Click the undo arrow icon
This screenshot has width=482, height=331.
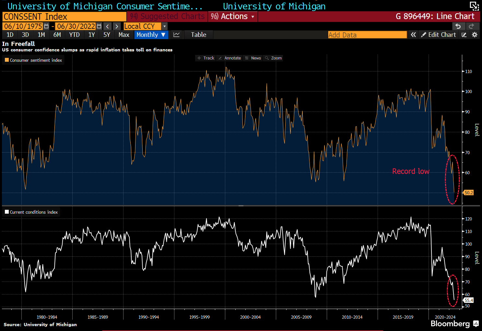coord(458,26)
